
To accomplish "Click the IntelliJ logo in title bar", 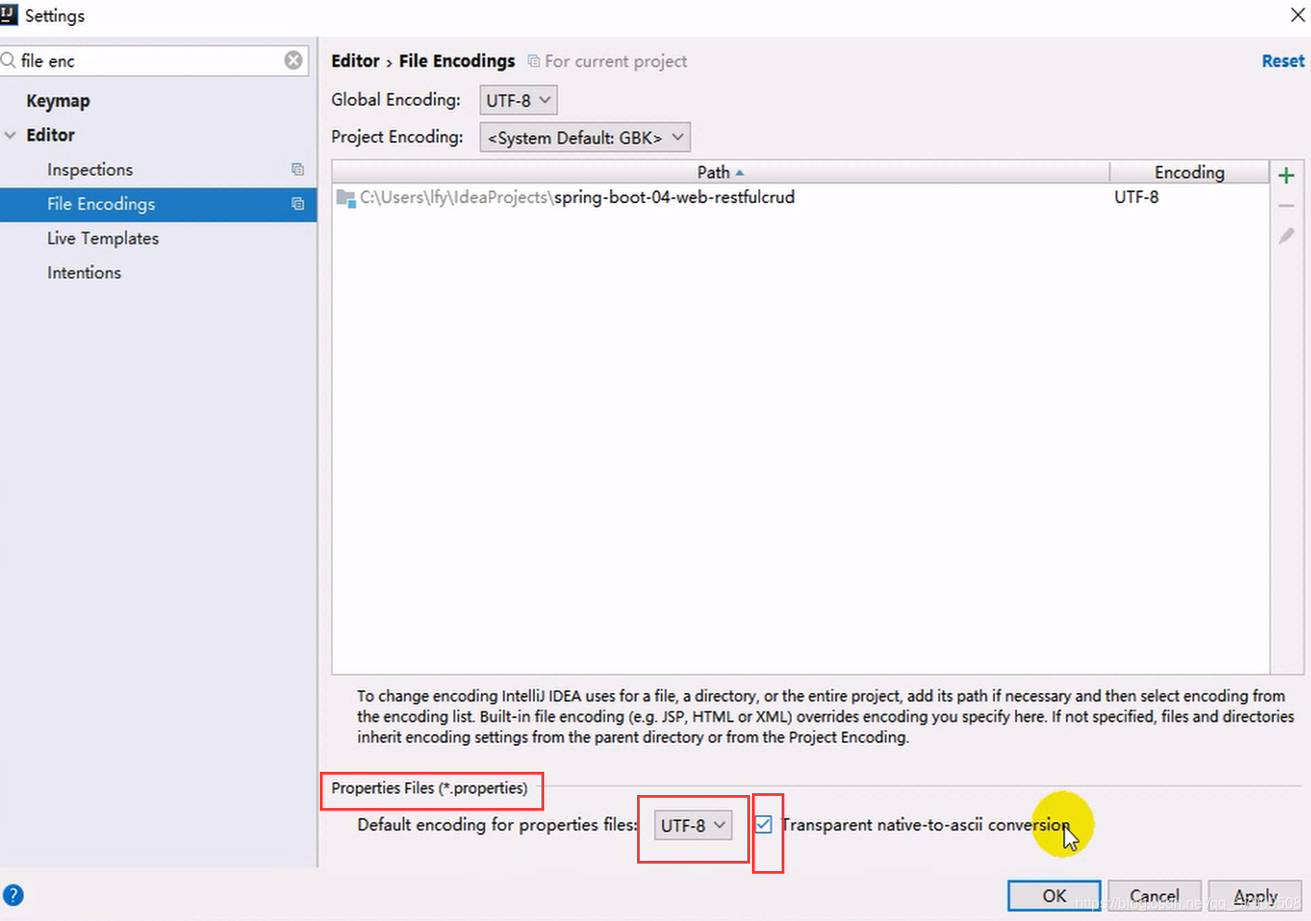I will [8, 14].
